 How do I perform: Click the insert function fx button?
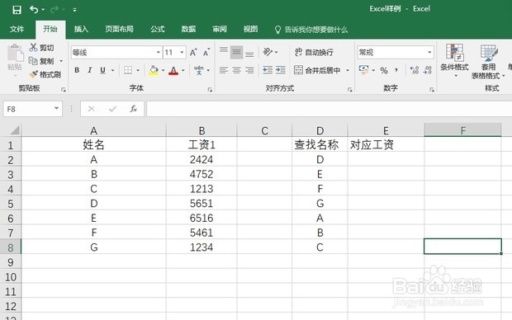coord(133,109)
